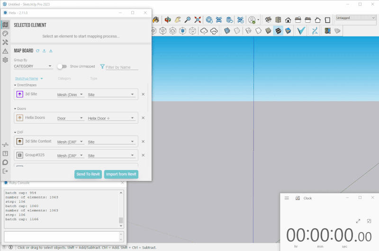379x251 pixels.
Task: Click the teal checkmark toolbar icon
Action: [301, 31]
